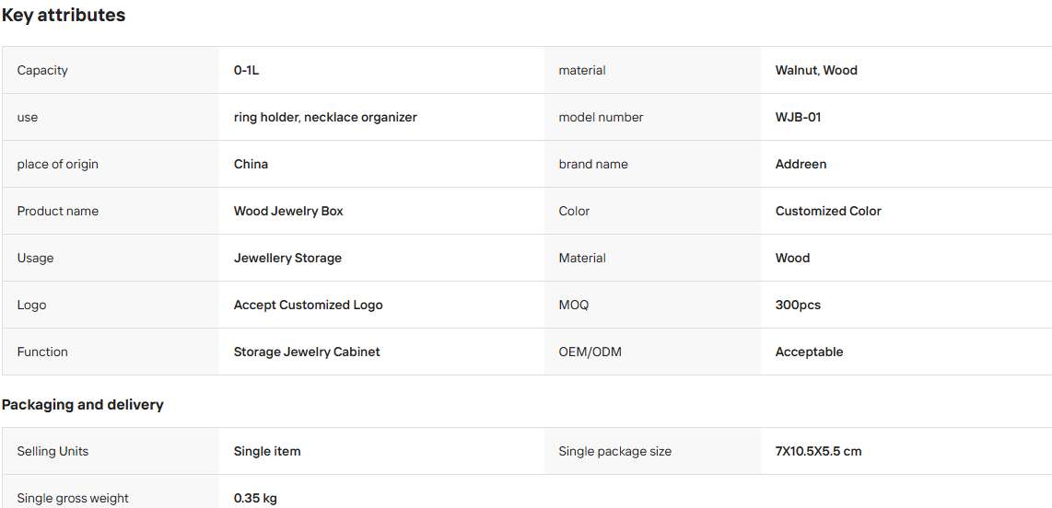Click the Storage Jewelry Cabinet function value

(x=307, y=352)
